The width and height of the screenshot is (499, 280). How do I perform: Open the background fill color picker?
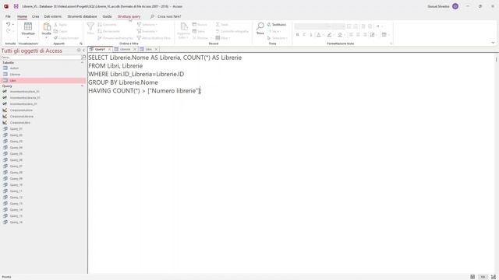click(x=340, y=34)
